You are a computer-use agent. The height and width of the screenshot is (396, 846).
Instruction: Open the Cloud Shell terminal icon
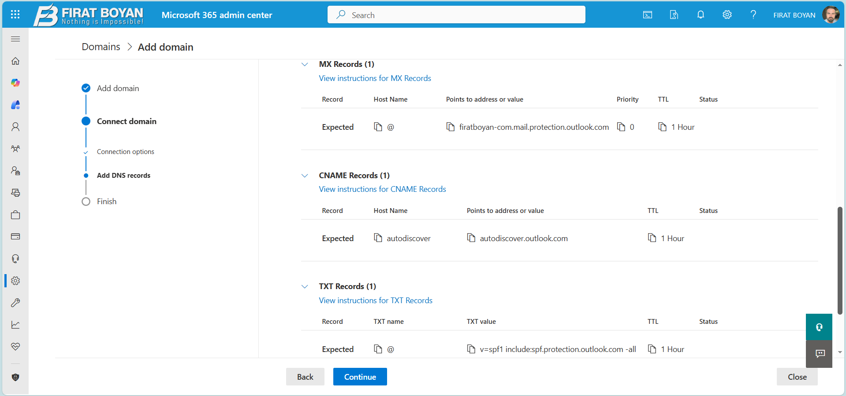tap(647, 15)
